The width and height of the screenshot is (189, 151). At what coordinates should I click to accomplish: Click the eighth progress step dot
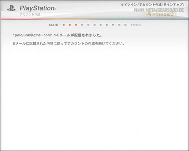point(107,25)
